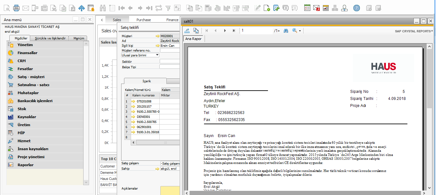Screen dimensions: 436x195
Task: Open the Satış - müşteri module
Action: 31,77
